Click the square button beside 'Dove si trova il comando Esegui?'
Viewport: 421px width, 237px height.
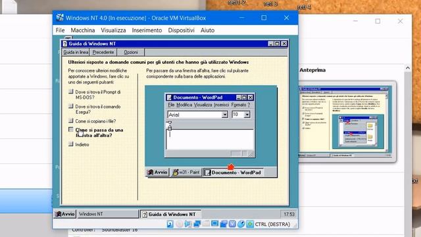click(71, 106)
